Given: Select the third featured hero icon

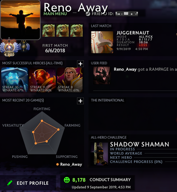Looking at the screenshot, I should 77,30.
